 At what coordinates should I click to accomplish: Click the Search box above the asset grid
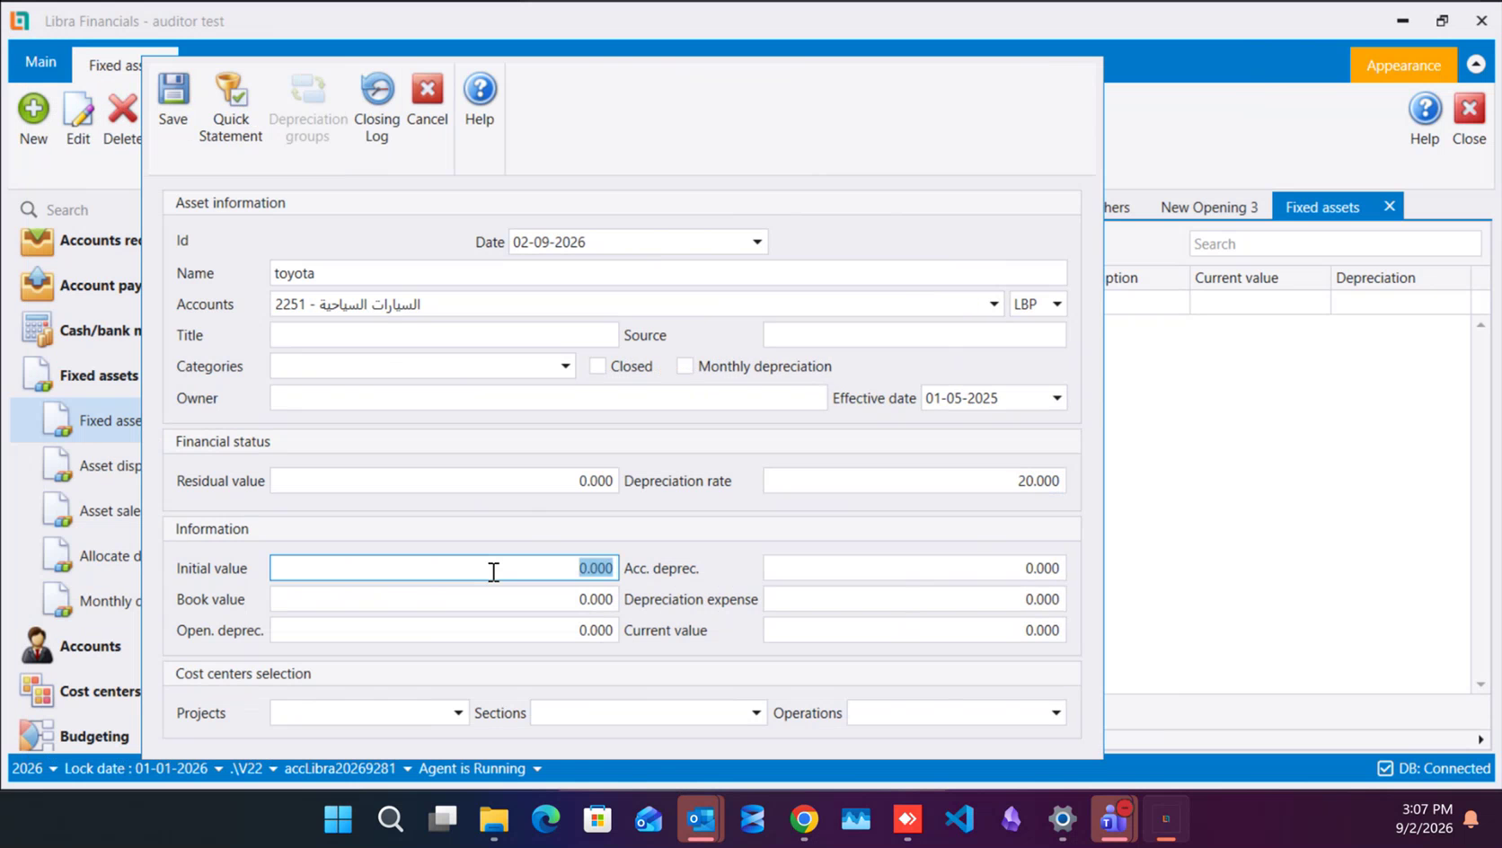tap(1335, 244)
